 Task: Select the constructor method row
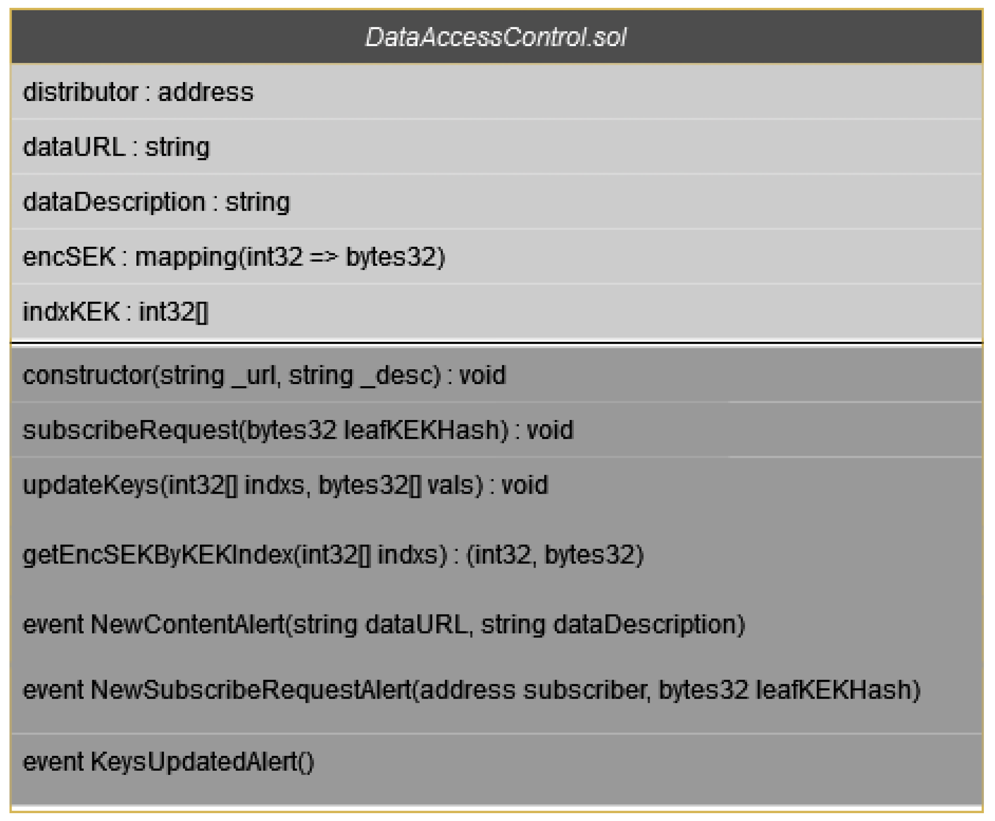[x=264, y=375]
